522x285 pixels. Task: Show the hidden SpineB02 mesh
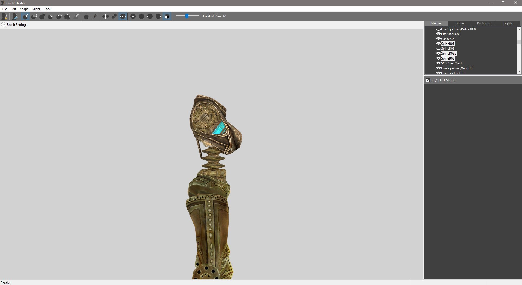click(438, 49)
